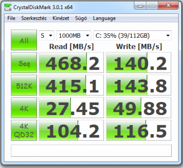
Task: Select the 4K QD32 read result 104.2
Action: pyautogui.click(x=71, y=130)
